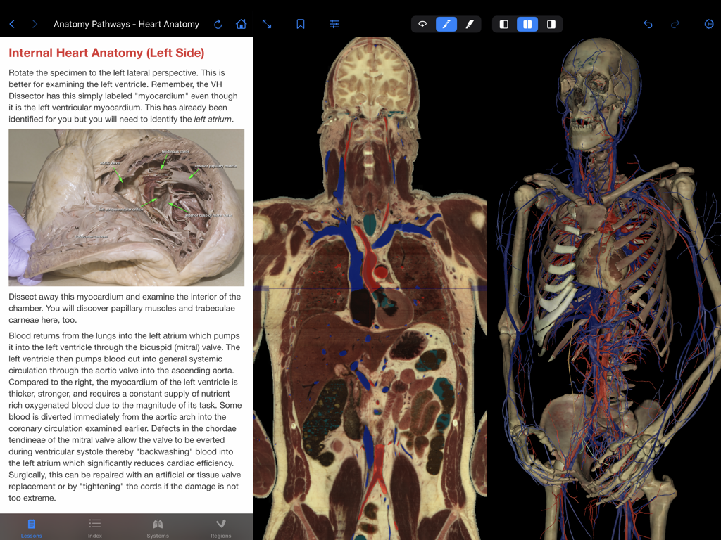Switch to single left-pane layout
Viewport: 721px width, 540px height.
coord(503,23)
